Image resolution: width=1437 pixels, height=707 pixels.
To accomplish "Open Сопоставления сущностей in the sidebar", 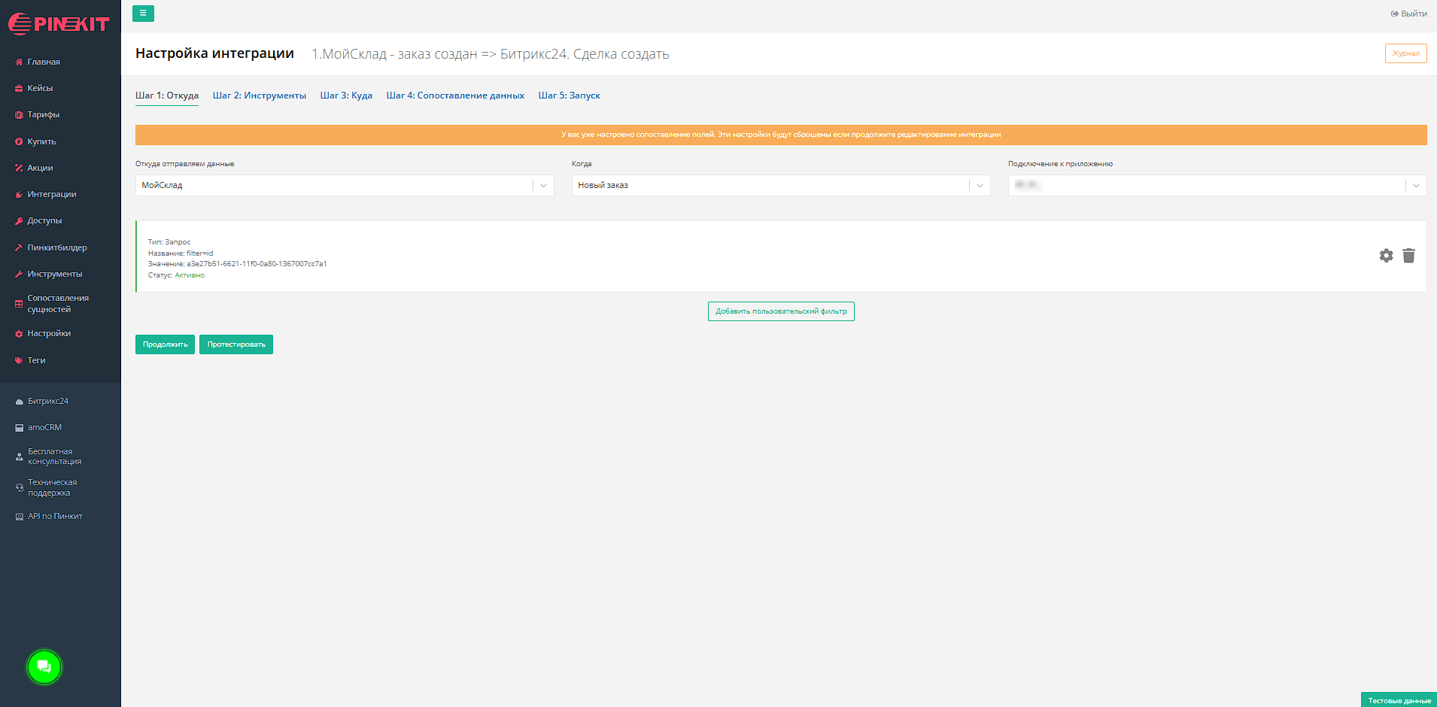I will point(57,304).
